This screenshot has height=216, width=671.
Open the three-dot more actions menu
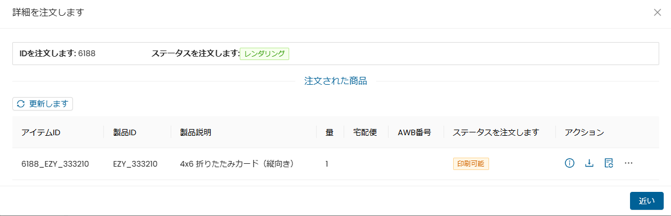click(628, 163)
